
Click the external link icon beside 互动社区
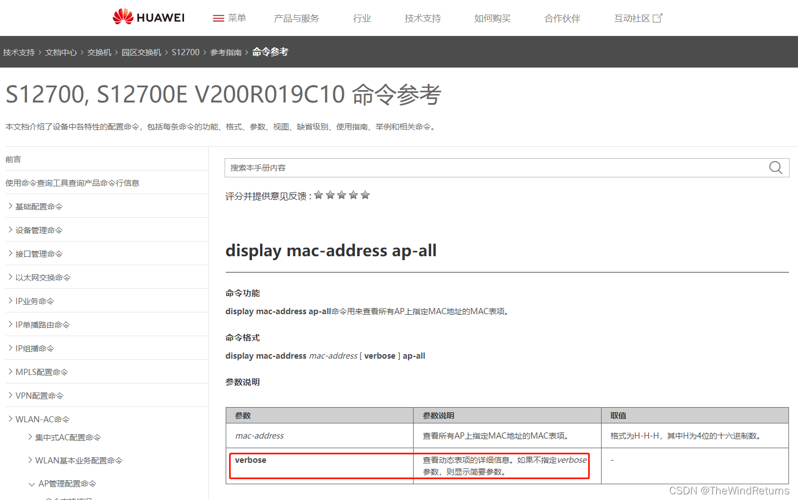tap(657, 18)
